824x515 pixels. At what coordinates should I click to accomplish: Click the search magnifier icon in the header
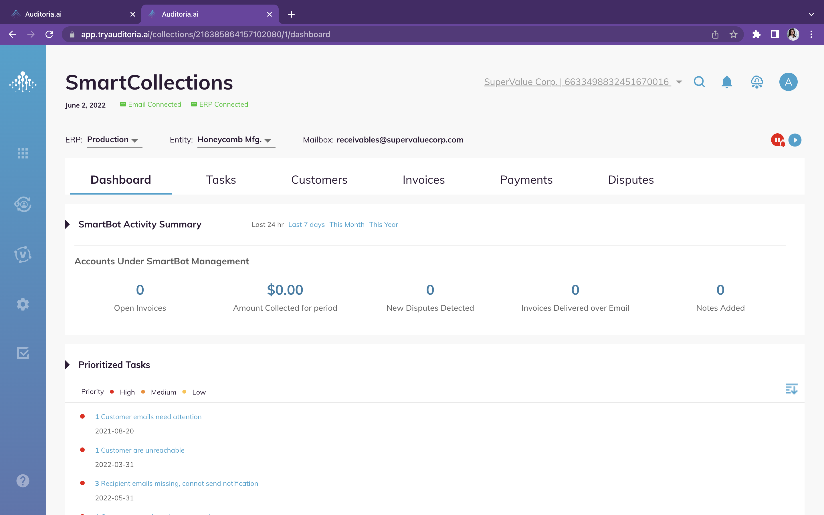tap(699, 82)
